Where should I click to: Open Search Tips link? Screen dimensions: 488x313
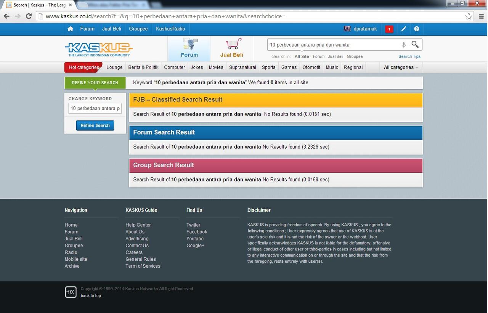[409, 56]
